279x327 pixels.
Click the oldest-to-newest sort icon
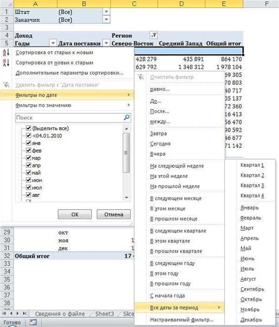point(6,52)
